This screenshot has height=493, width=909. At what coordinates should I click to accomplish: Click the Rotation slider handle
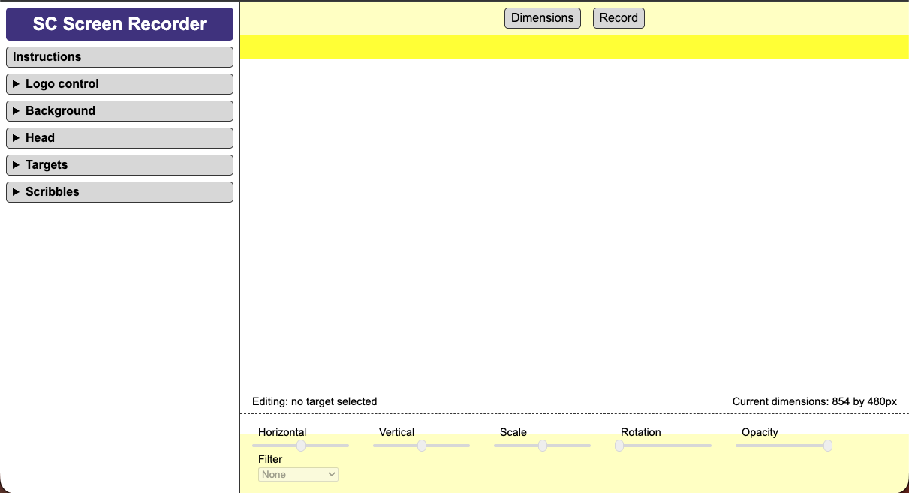619,445
